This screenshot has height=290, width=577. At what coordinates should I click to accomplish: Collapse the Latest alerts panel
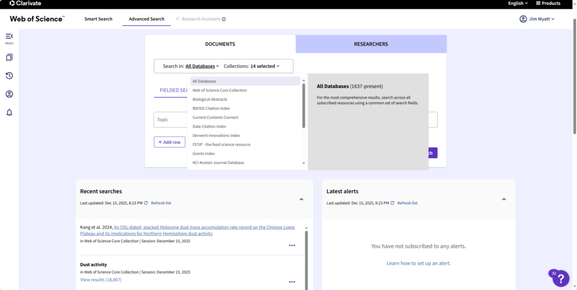tap(504, 199)
